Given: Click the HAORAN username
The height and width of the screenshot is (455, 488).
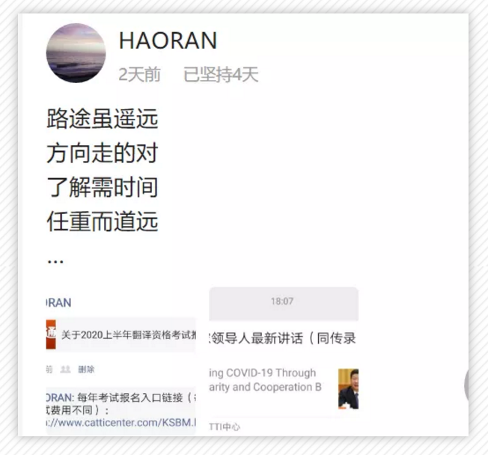Looking at the screenshot, I should coord(168,40).
